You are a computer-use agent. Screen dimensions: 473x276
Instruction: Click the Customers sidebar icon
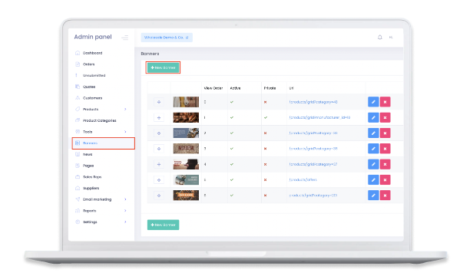point(78,98)
